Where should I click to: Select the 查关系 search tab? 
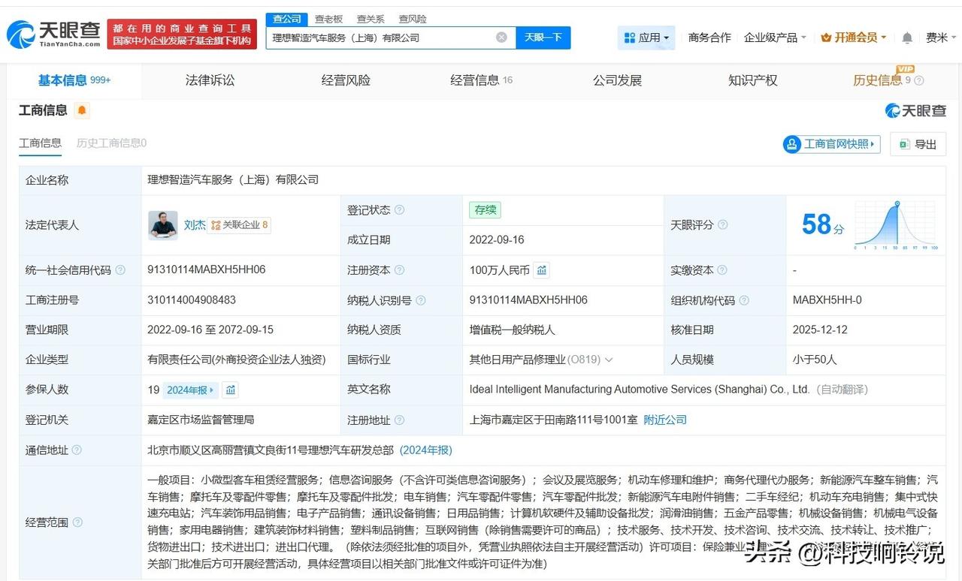point(371,19)
